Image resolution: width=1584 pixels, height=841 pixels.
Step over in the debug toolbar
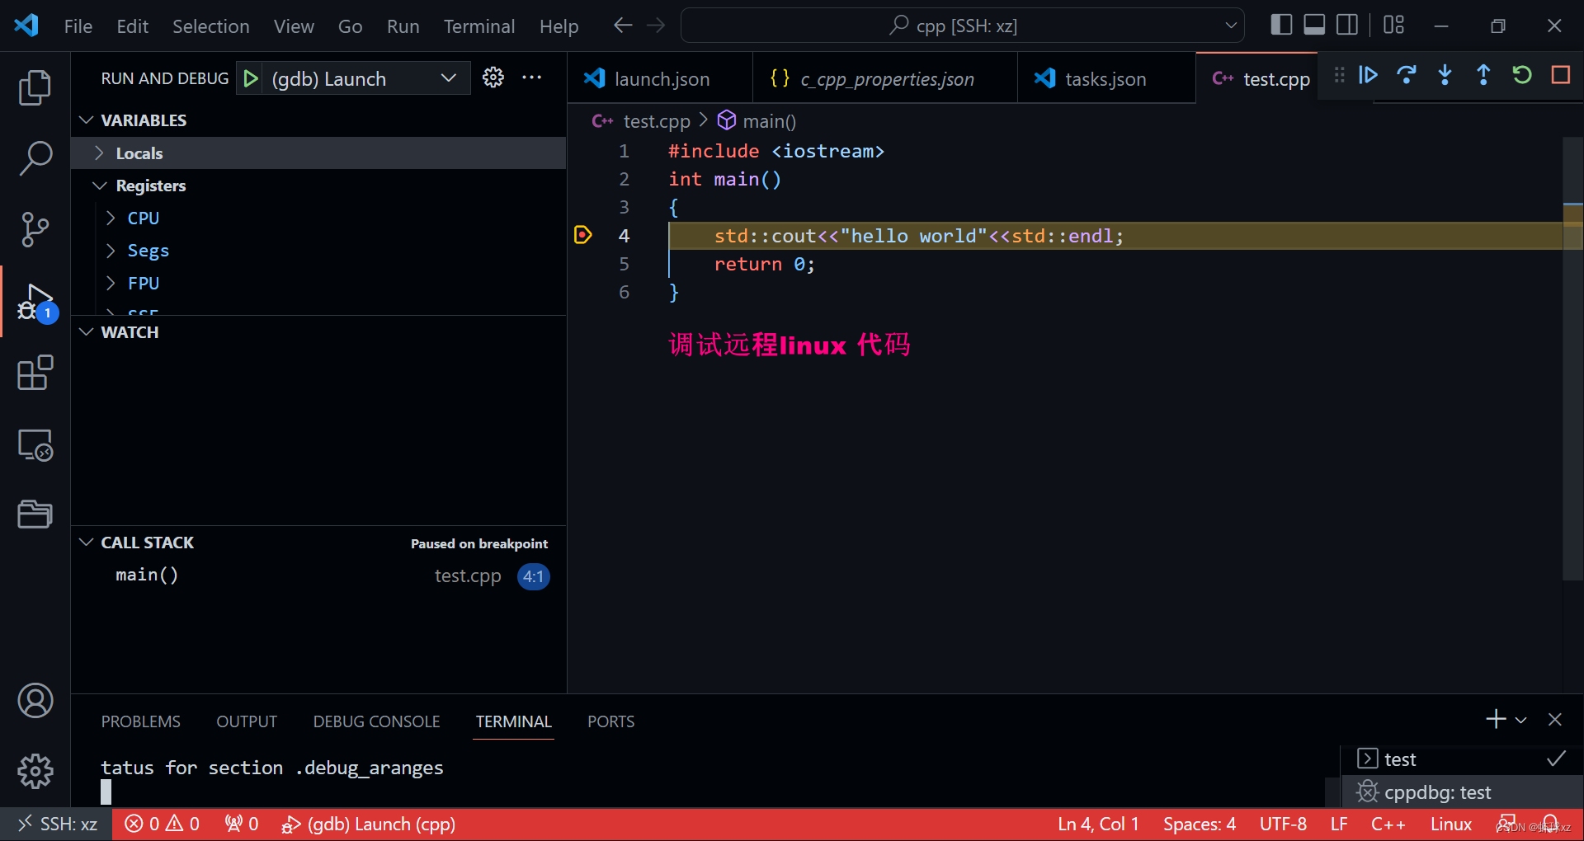point(1407,75)
